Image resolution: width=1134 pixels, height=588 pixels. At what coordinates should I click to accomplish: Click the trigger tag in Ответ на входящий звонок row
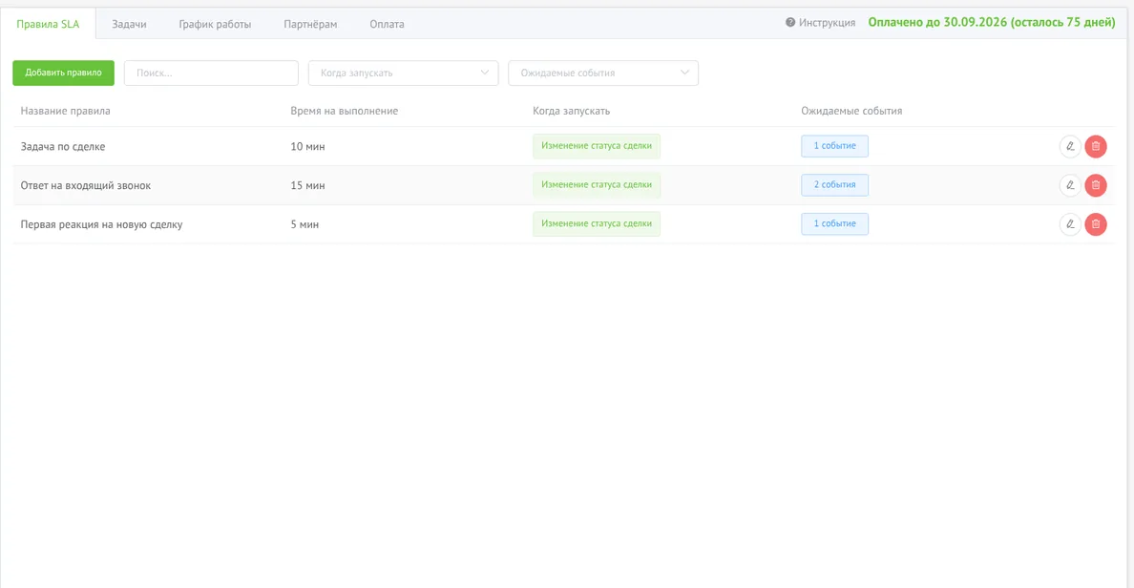pyautogui.click(x=597, y=185)
